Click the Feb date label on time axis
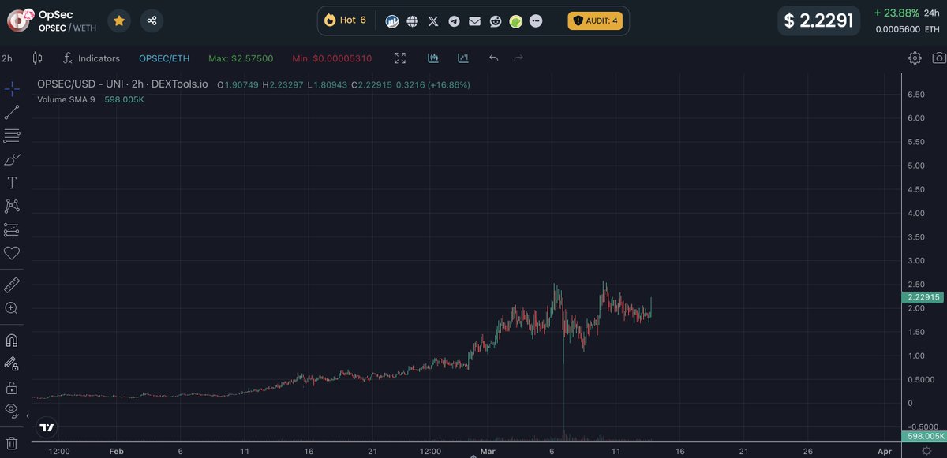This screenshot has height=458, width=947. pos(116,452)
